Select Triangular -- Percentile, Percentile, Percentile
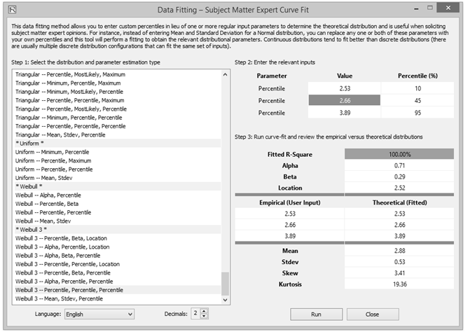Screen dimensions: 468x332 118,126
